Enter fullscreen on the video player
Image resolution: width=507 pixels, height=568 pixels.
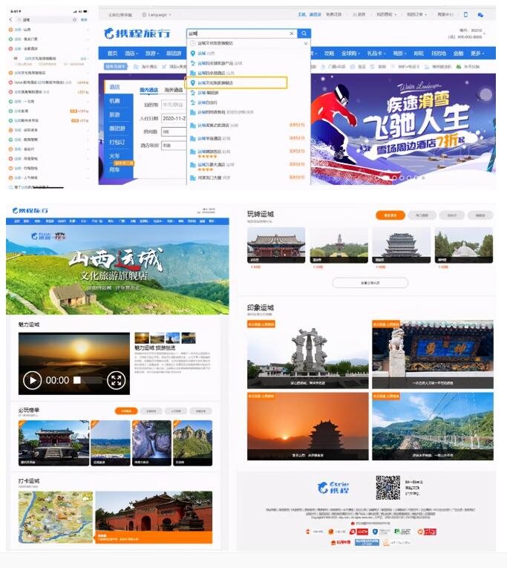[x=115, y=380]
